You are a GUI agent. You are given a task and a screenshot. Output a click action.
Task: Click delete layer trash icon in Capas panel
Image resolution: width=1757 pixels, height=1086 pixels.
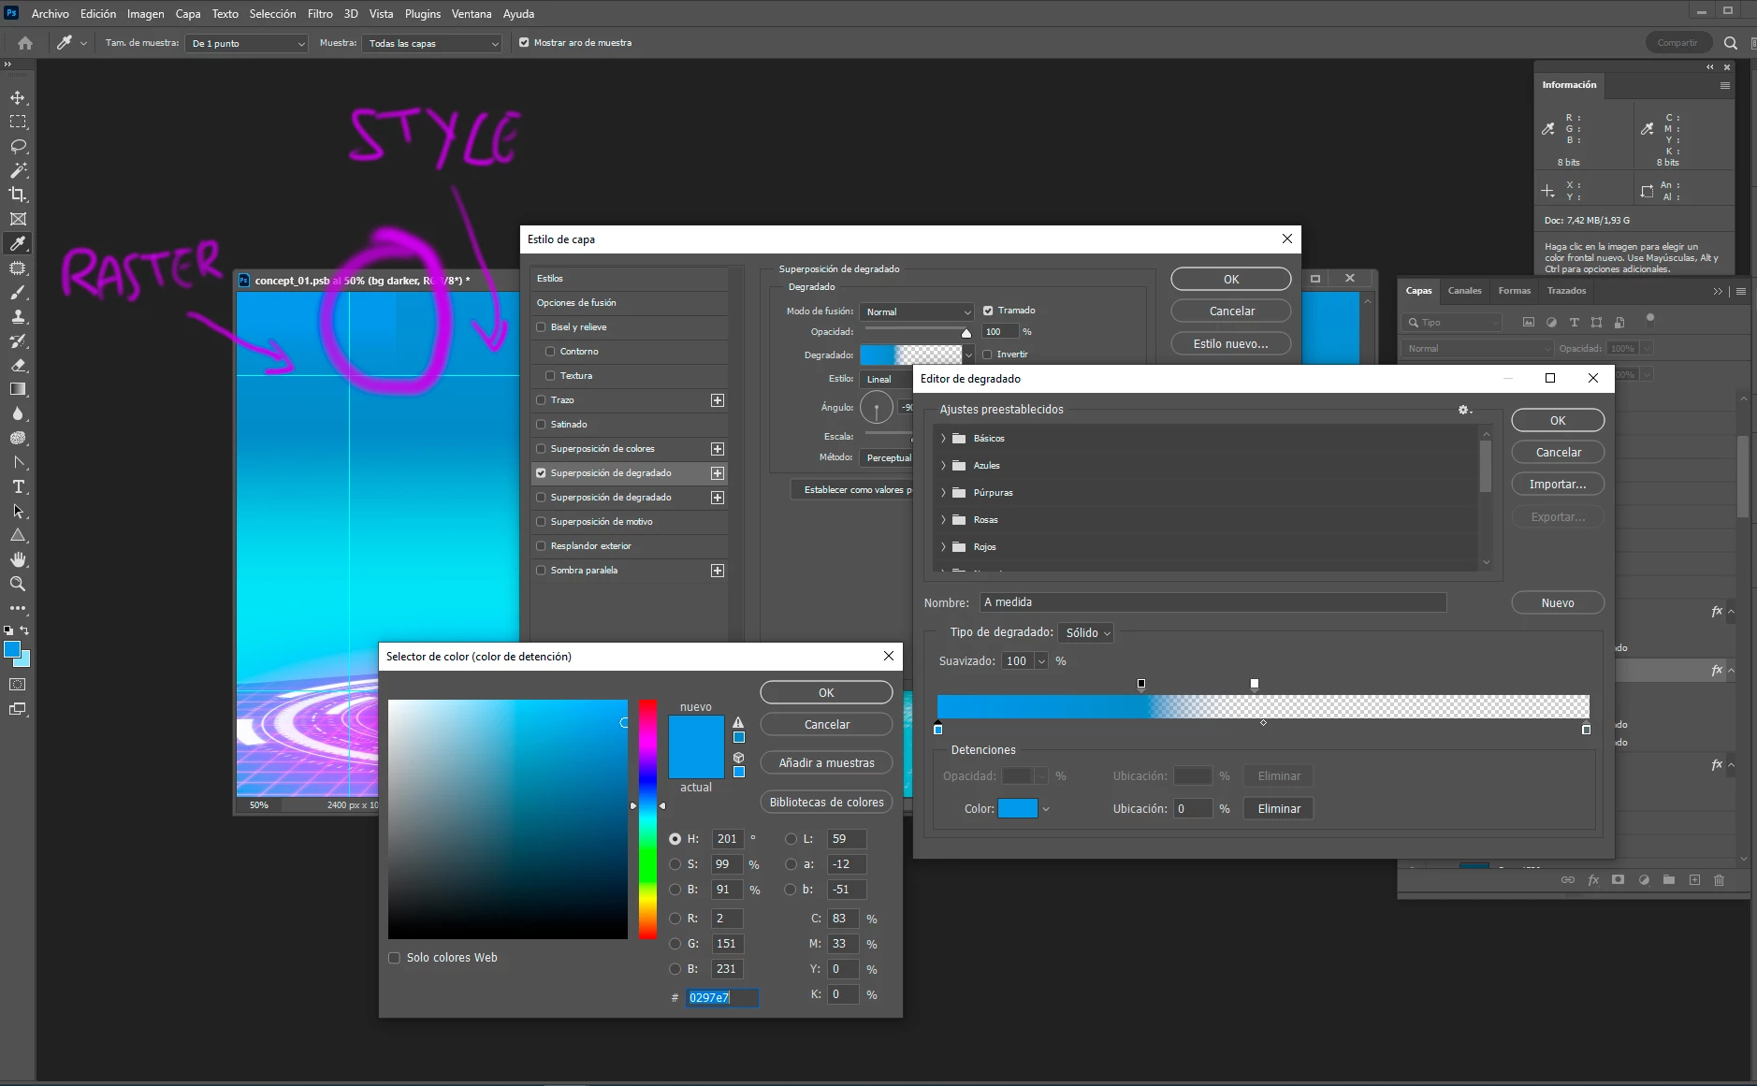1719,880
